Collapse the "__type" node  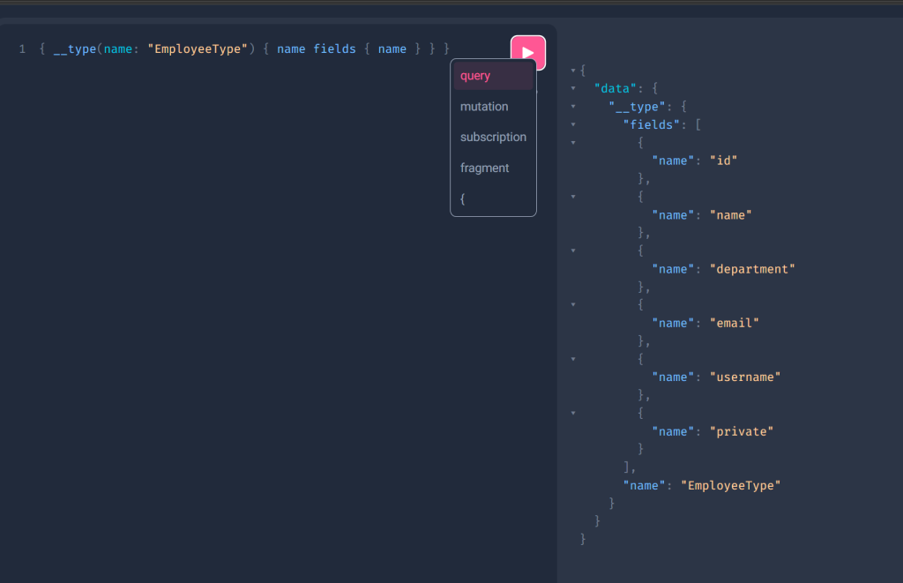pos(573,107)
